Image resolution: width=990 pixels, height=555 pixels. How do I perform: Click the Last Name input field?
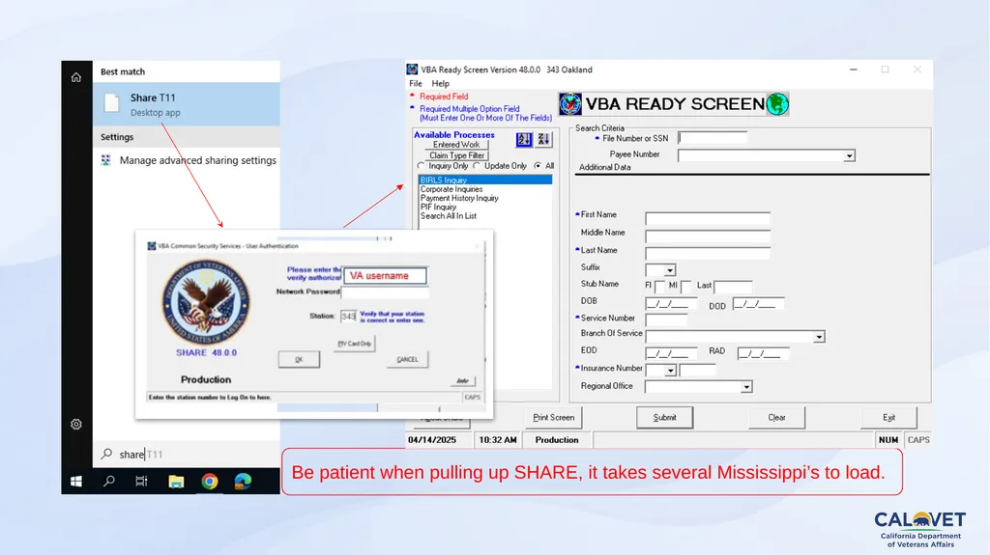[x=708, y=254]
